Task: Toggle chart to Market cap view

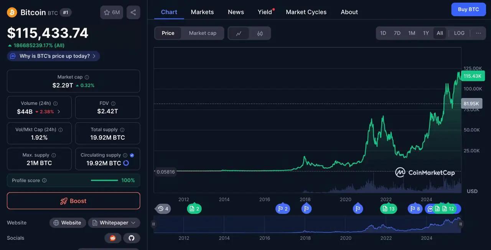Action: point(203,33)
